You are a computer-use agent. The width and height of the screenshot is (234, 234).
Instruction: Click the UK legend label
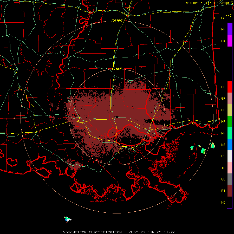[x=223, y=41]
